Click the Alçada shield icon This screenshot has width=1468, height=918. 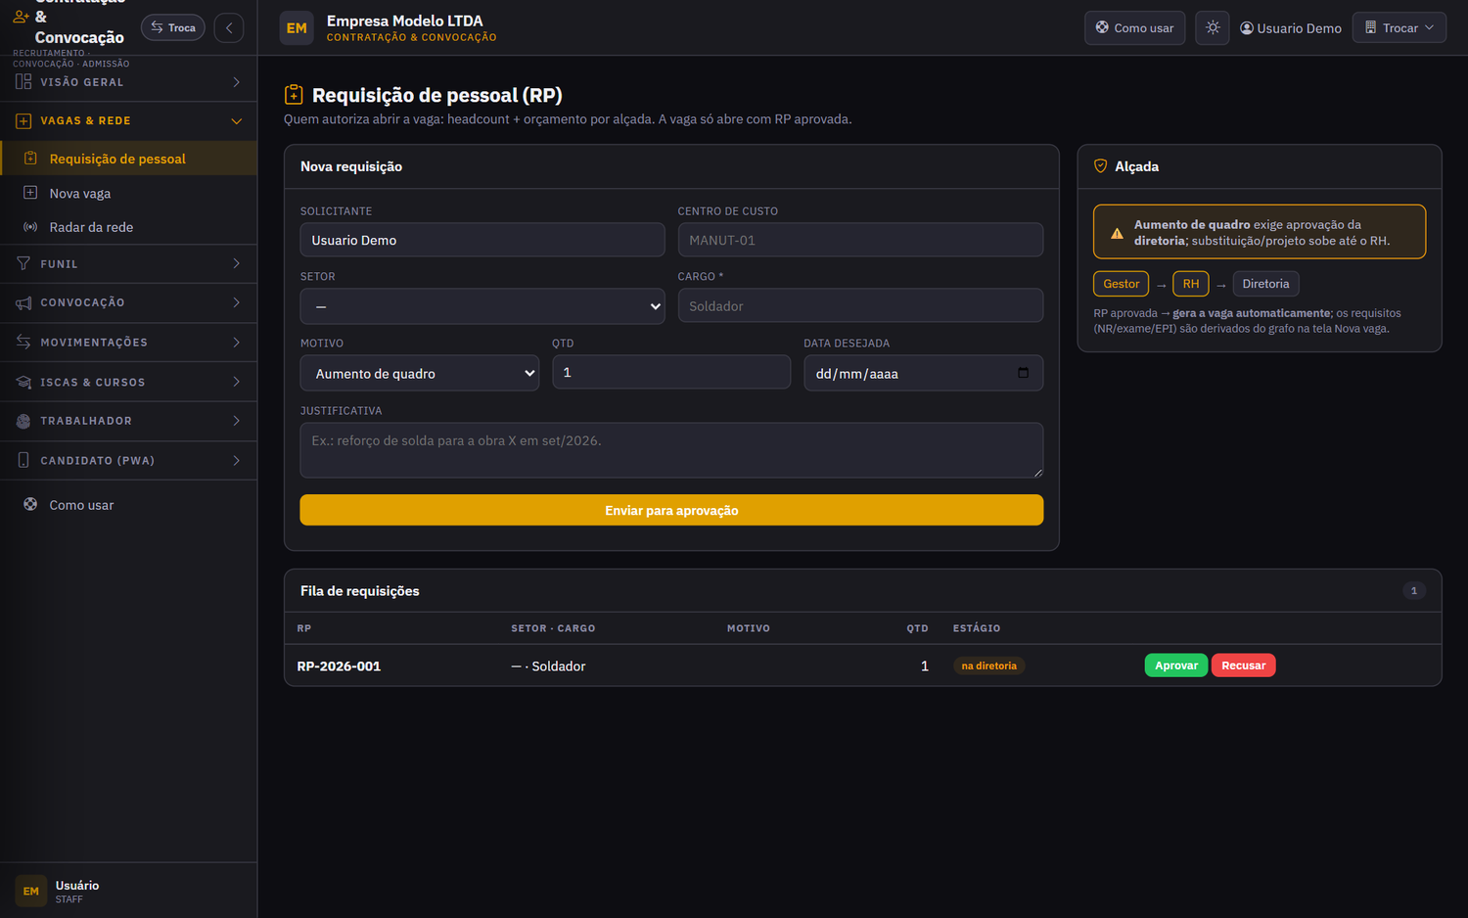[x=1100, y=166]
